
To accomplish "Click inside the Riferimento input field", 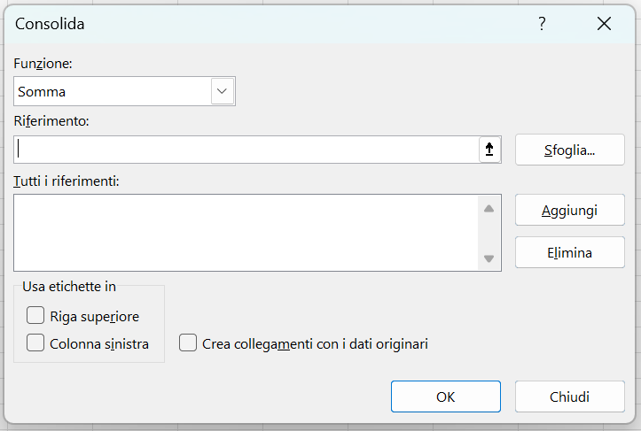I will (x=246, y=150).
